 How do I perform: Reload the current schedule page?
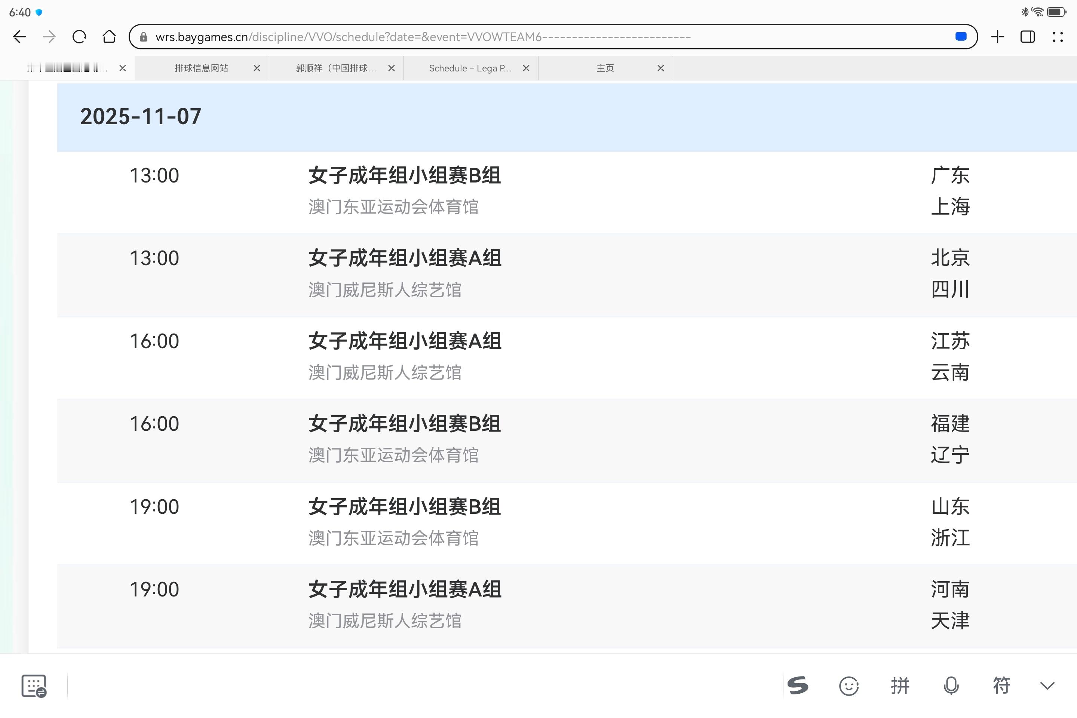tap(79, 37)
